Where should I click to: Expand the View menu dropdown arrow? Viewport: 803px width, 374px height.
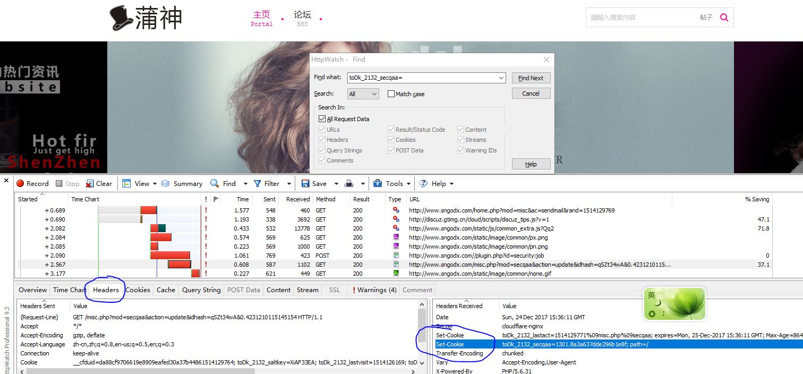[155, 184]
